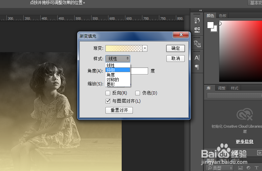
Task: Close the 渐变填充 dialog
Action: [x=181, y=35]
